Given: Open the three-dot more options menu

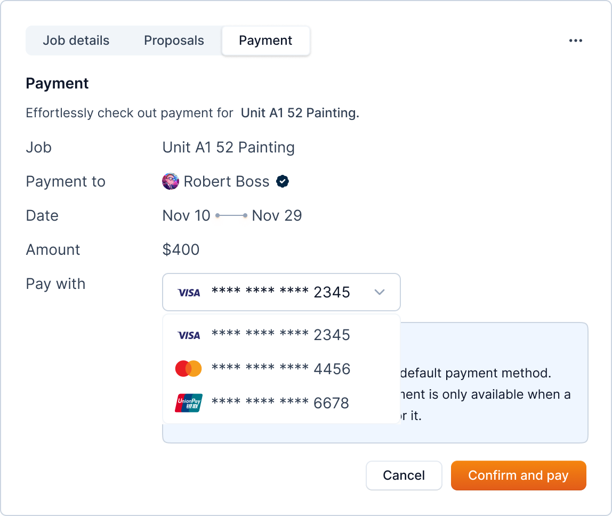Looking at the screenshot, I should pos(575,41).
